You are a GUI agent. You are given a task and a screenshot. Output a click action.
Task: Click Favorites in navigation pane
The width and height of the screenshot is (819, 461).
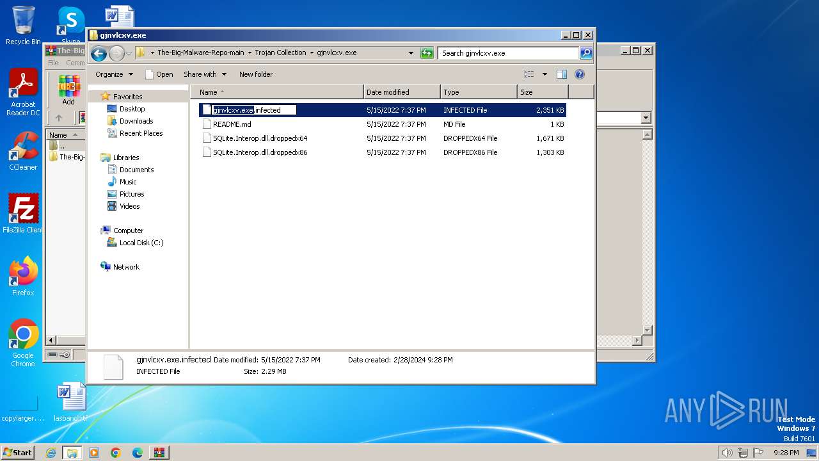(127, 97)
